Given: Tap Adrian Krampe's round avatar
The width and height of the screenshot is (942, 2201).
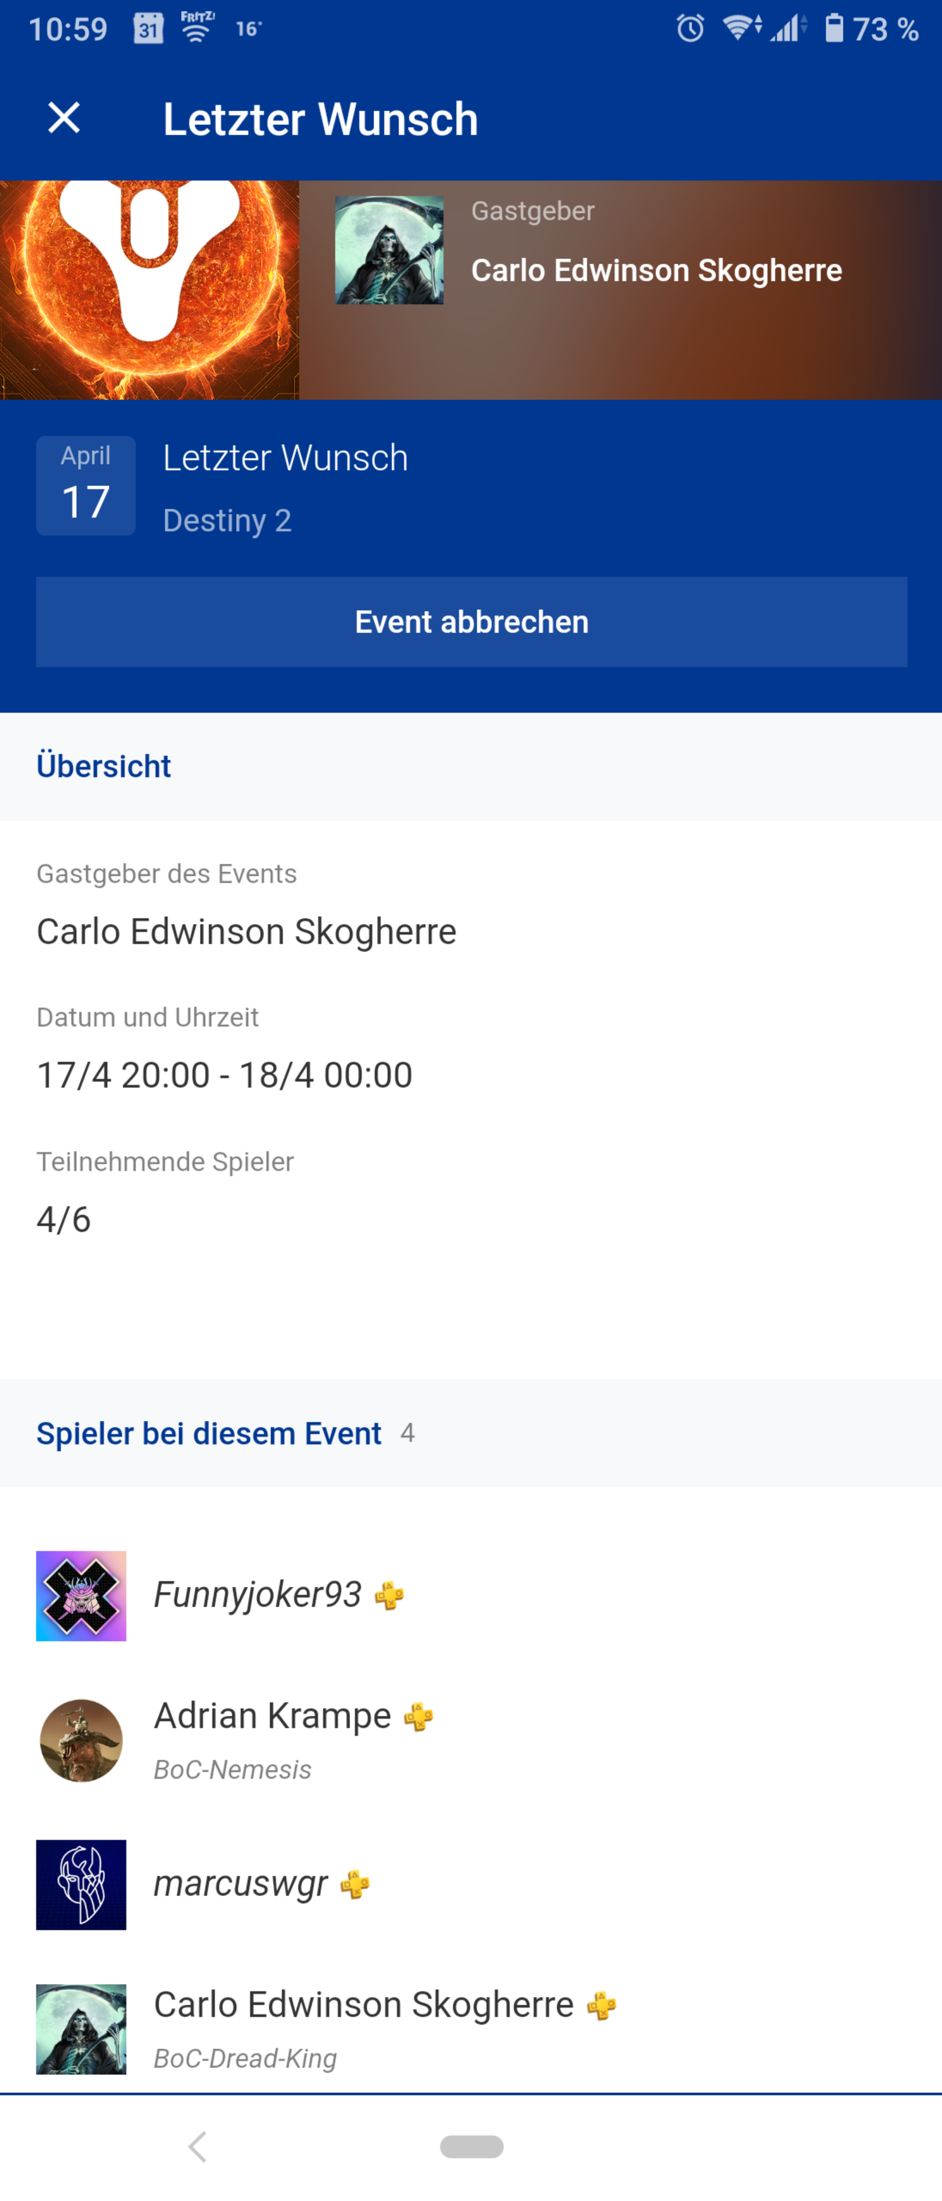Looking at the screenshot, I should pyautogui.click(x=81, y=1740).
